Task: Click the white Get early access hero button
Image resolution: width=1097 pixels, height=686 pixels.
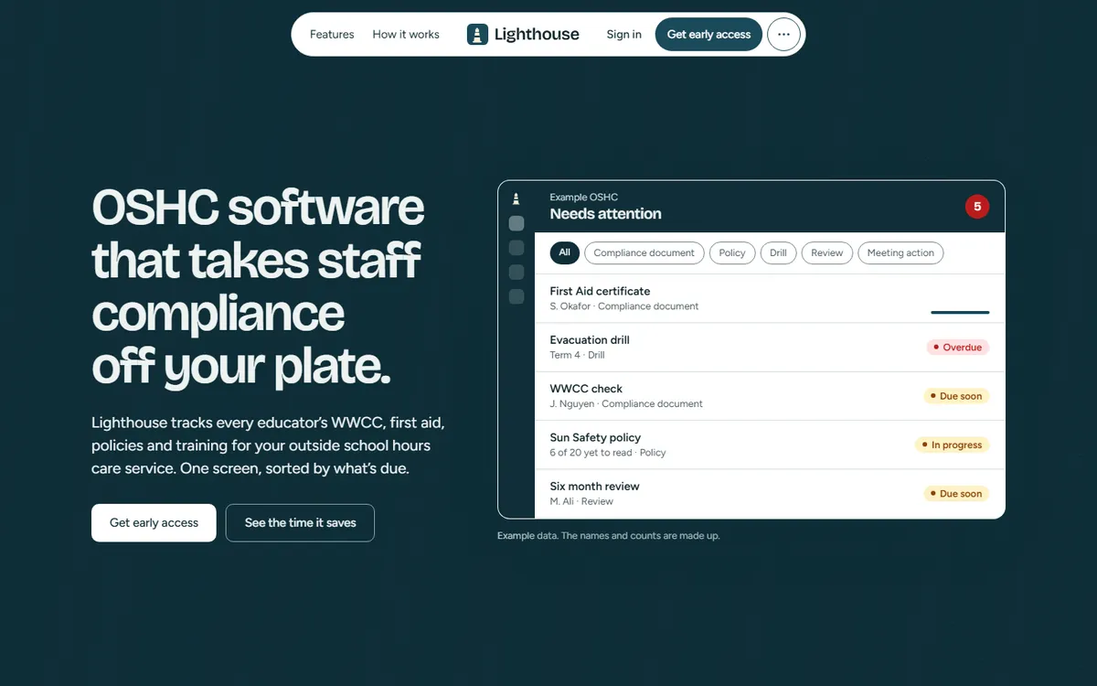Action: 154,523
